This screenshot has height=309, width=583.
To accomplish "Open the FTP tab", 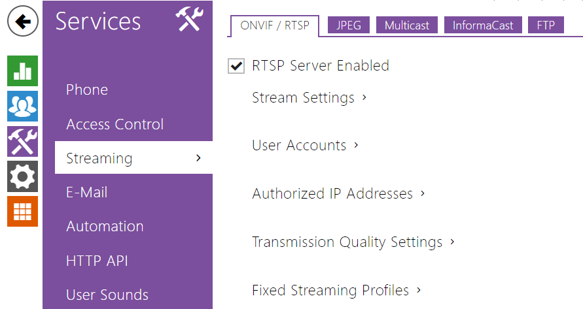I will 546,25.
